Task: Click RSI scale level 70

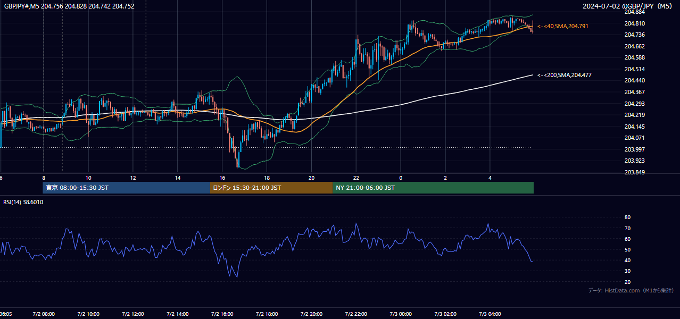Action: (627, 228)
